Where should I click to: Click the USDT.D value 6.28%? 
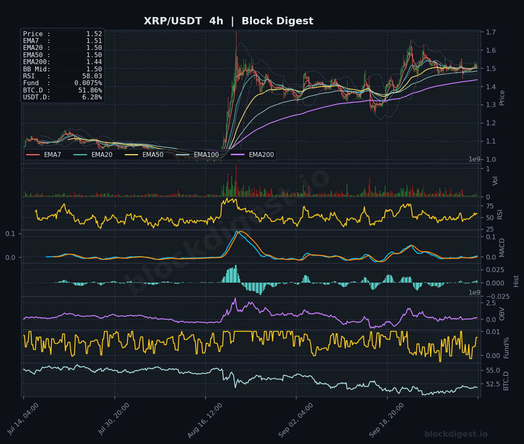coord(92,97)
